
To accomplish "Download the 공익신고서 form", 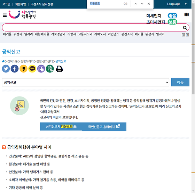I will pos(61,126).
